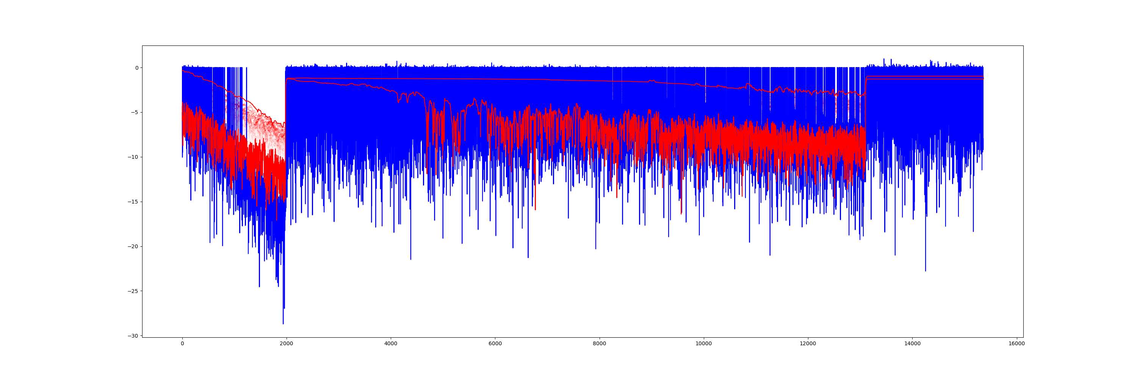Click the x-axis tick label 2000
The height and width of the screenshot is (379, 1137).
point(287,344)
